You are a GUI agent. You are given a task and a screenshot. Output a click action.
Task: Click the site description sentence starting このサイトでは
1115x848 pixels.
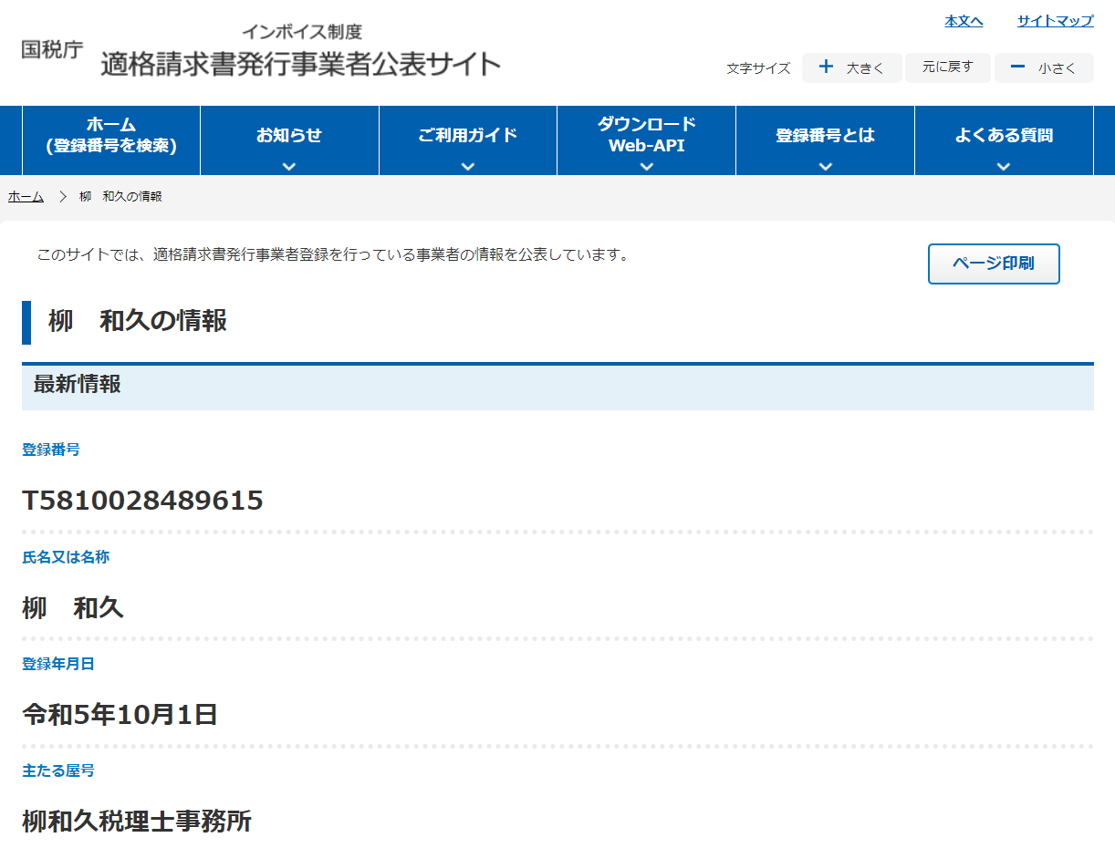[x=333, y=254]
